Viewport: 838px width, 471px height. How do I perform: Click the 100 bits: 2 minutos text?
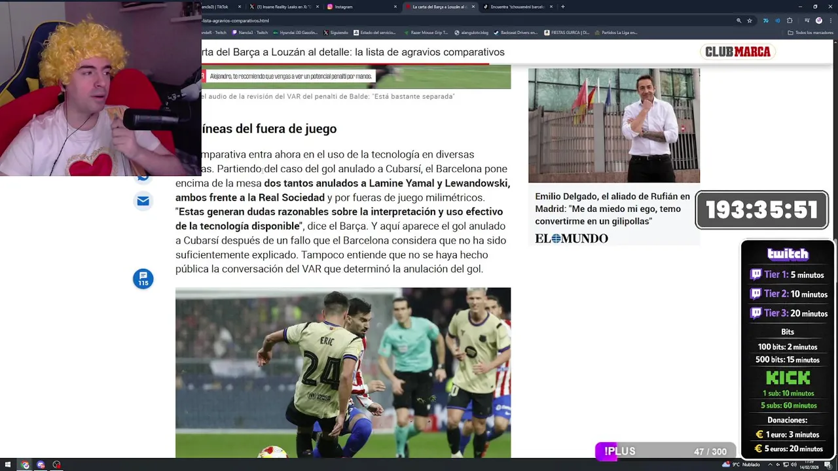click(x=788, y=347)
